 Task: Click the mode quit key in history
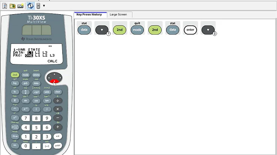coord(137,30)
